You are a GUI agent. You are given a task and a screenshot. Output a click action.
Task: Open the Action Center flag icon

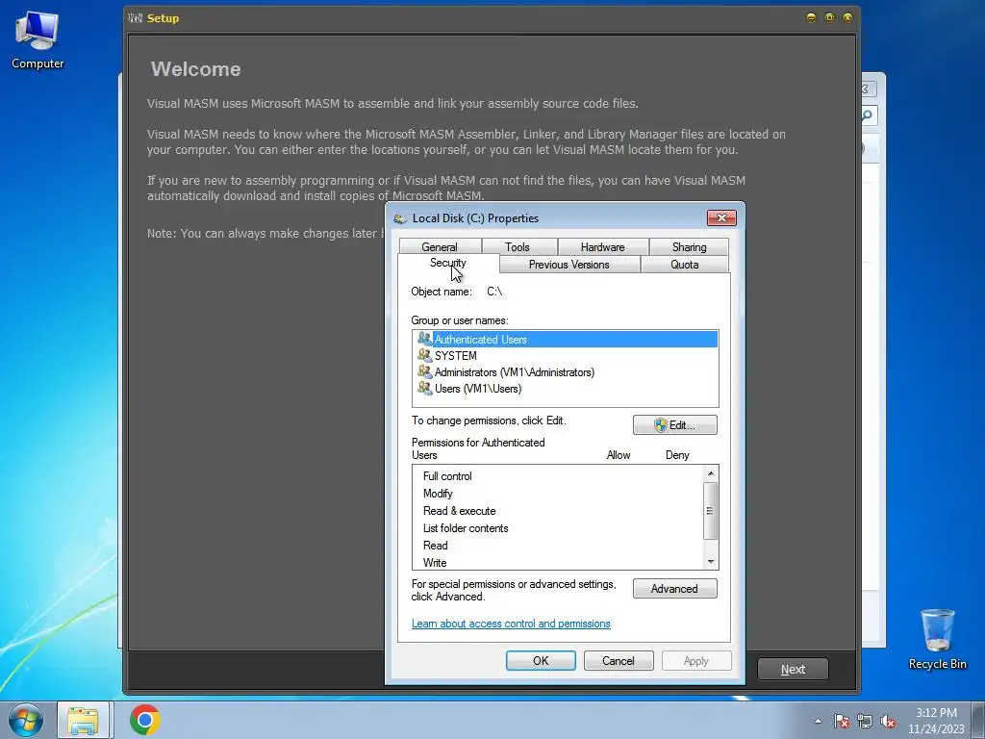click(x=842, y=721)
